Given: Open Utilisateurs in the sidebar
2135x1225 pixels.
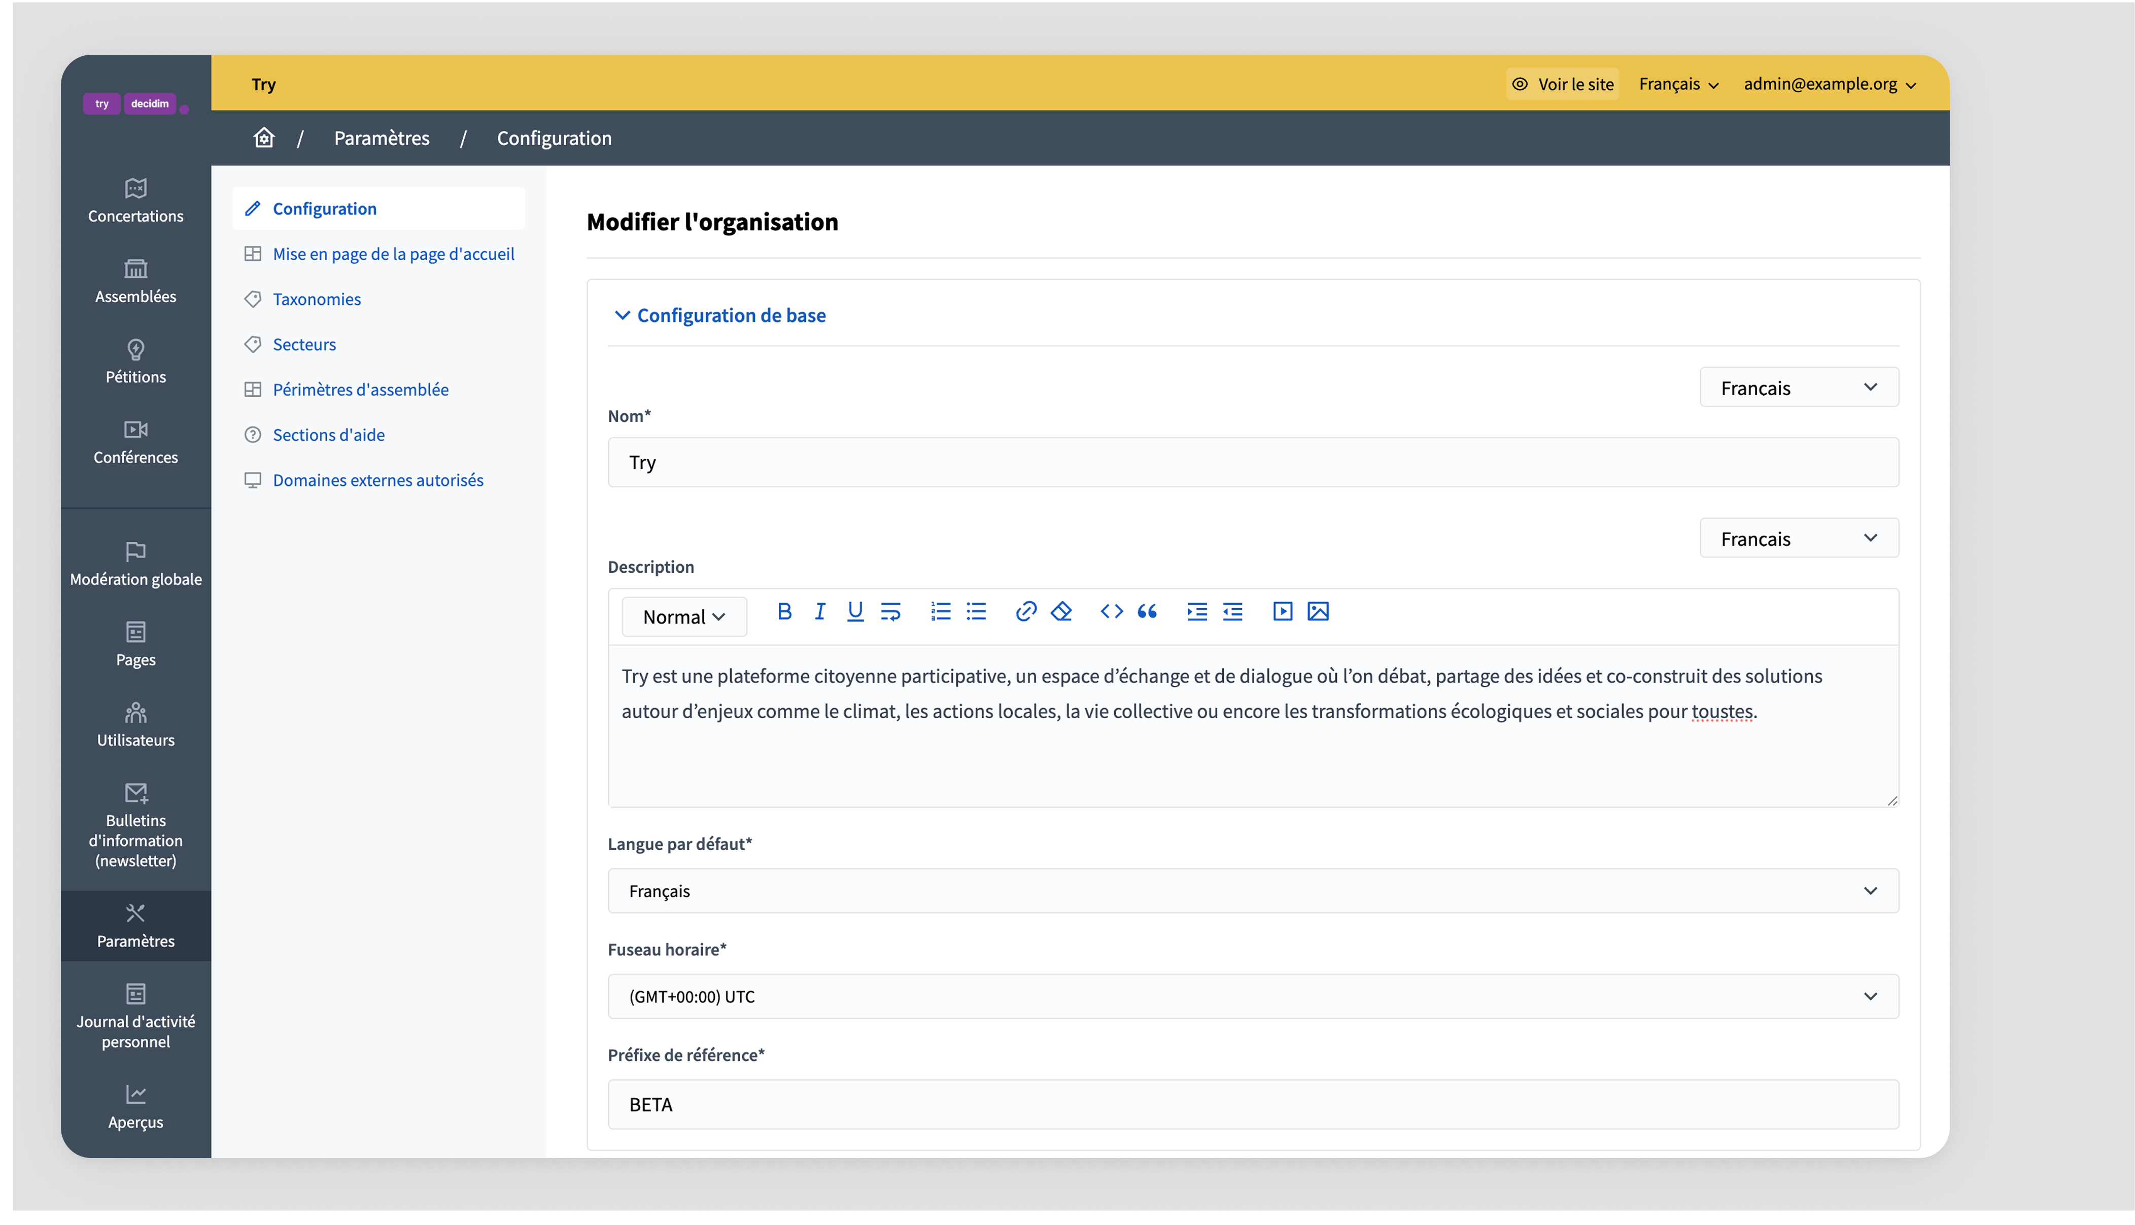Looking at the screenshot, I should pyautogui.click(x=135, y=724).
